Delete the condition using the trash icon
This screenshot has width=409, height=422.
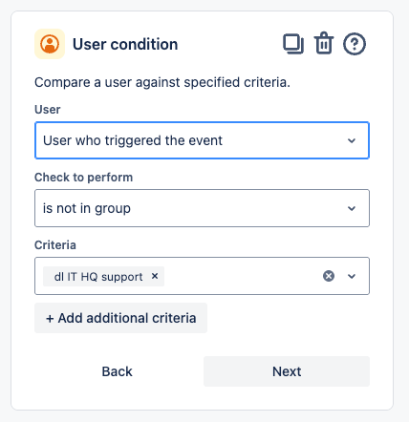click(x=324, y=43)
